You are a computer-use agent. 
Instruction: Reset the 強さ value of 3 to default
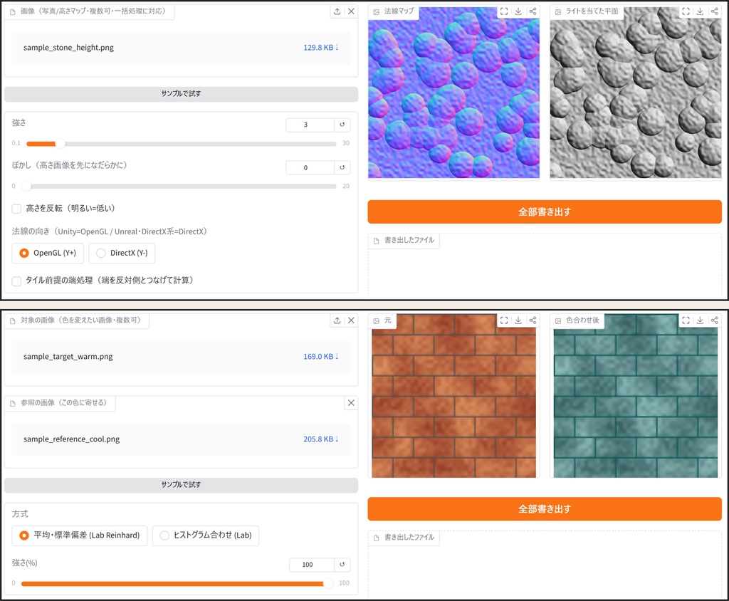click(342, 125)
